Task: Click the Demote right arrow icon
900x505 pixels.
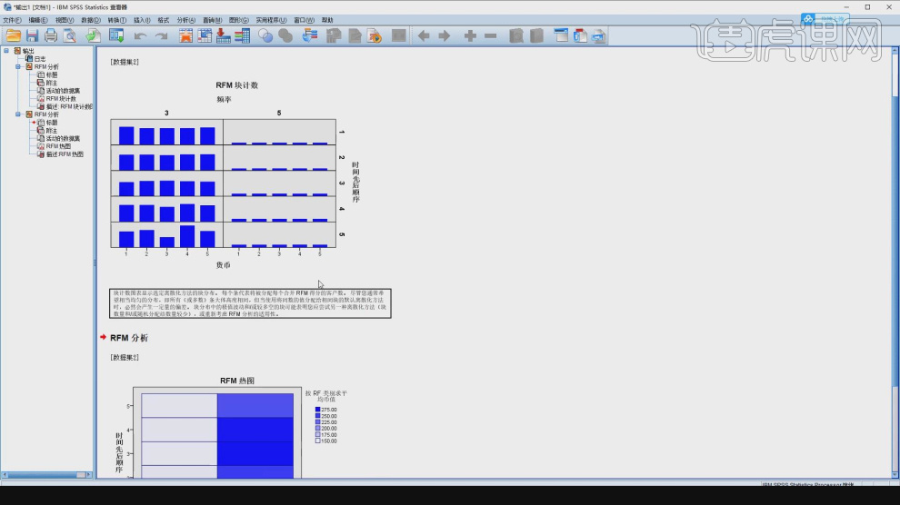Action: [x=445, y=35]
